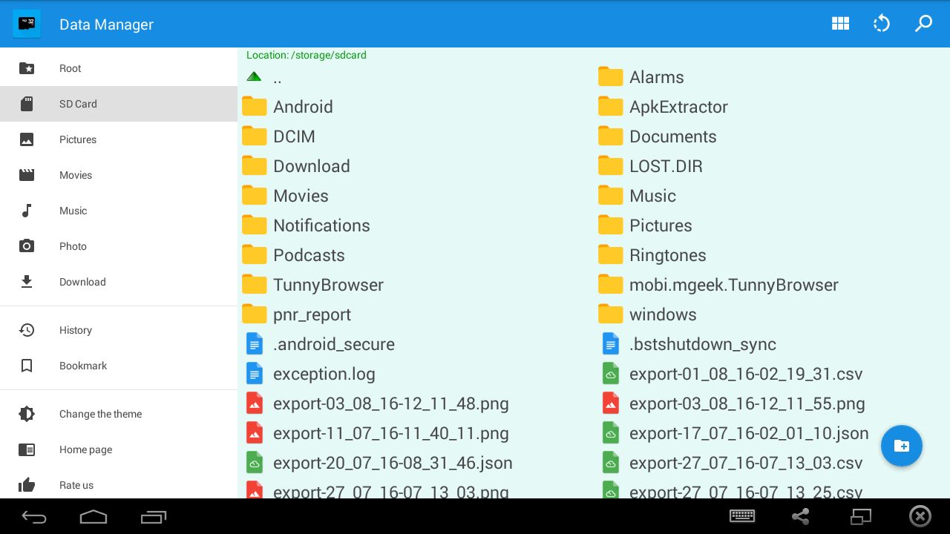Open Music category in sidebar
Image resolution: width=950 pixels, height=534 pixels.
119,211
